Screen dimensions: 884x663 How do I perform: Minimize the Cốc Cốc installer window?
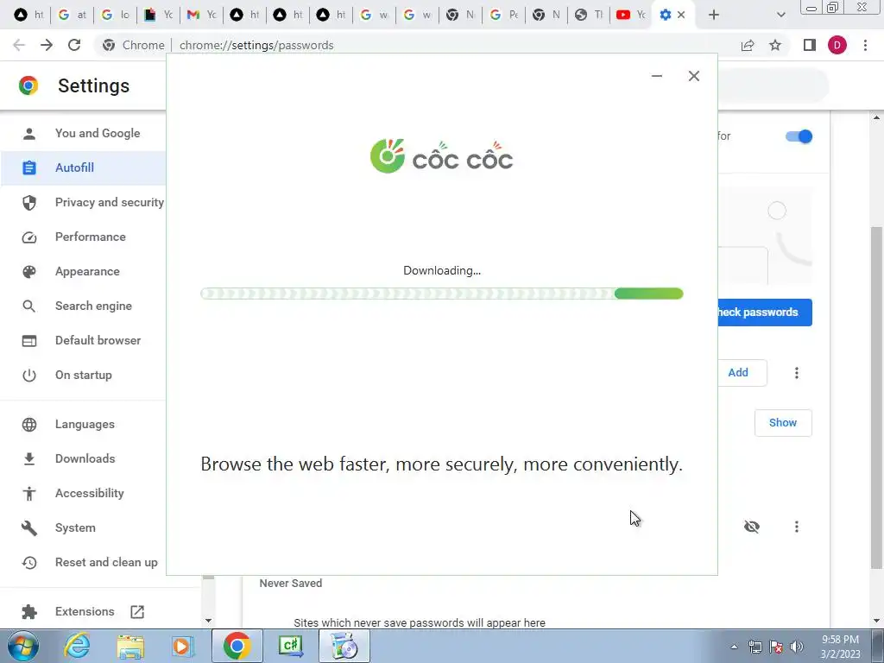point(657,76)
